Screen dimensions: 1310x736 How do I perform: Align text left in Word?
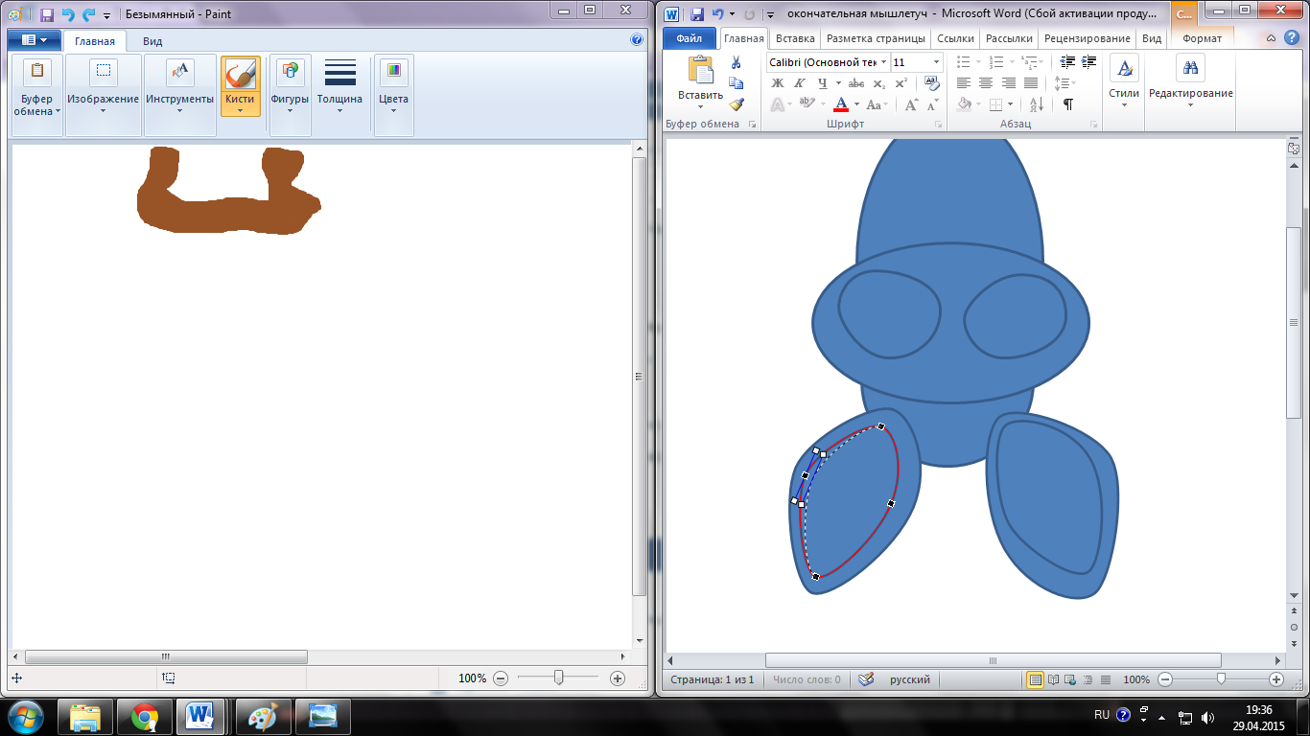964,83
